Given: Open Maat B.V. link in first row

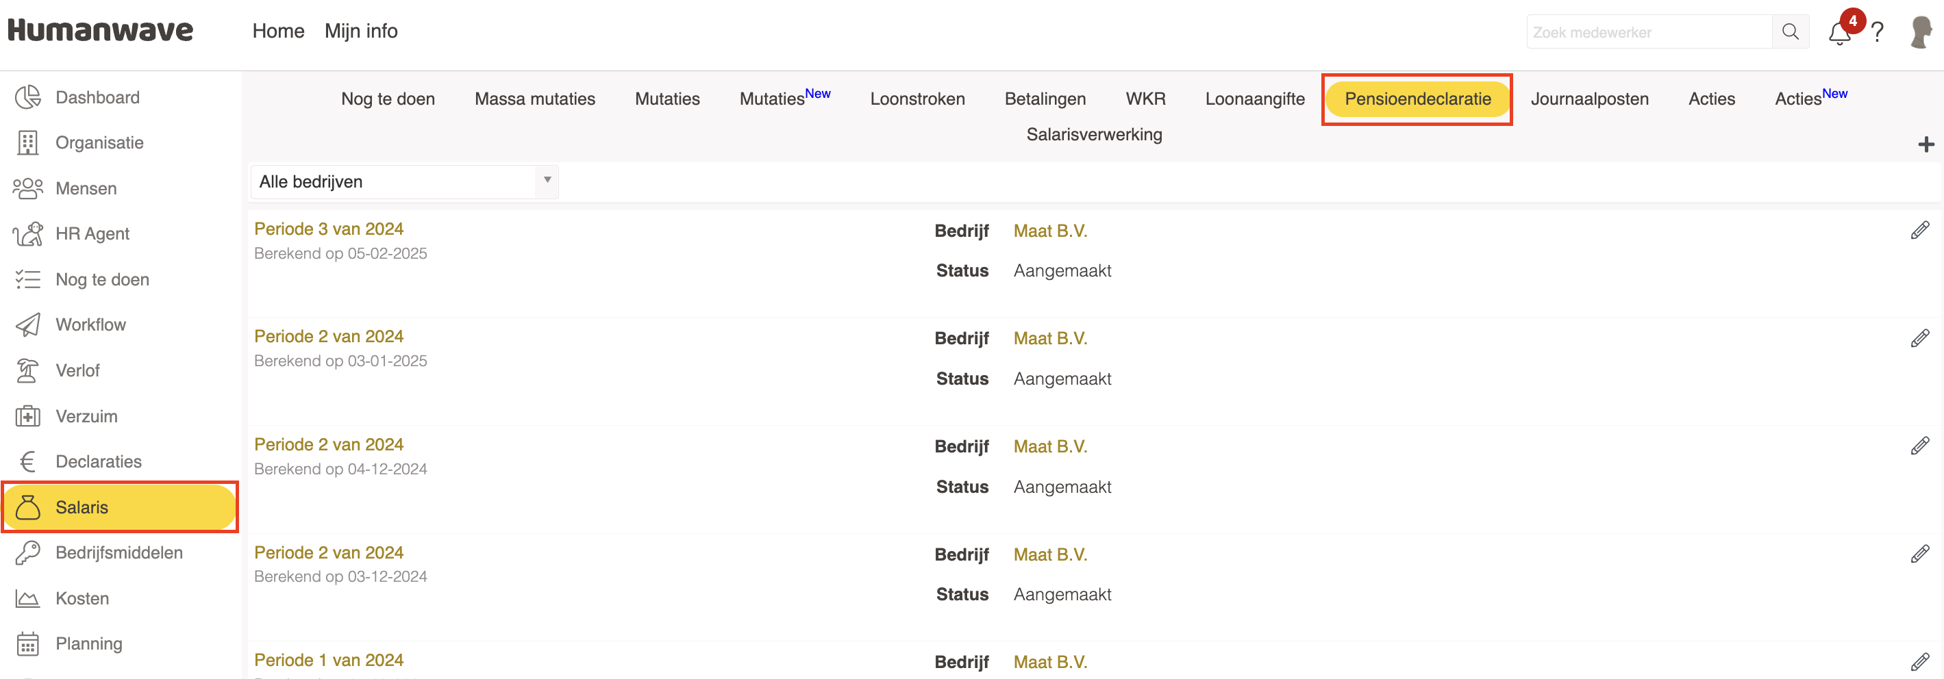Looking at the screenshot, I should (1049, 231).
